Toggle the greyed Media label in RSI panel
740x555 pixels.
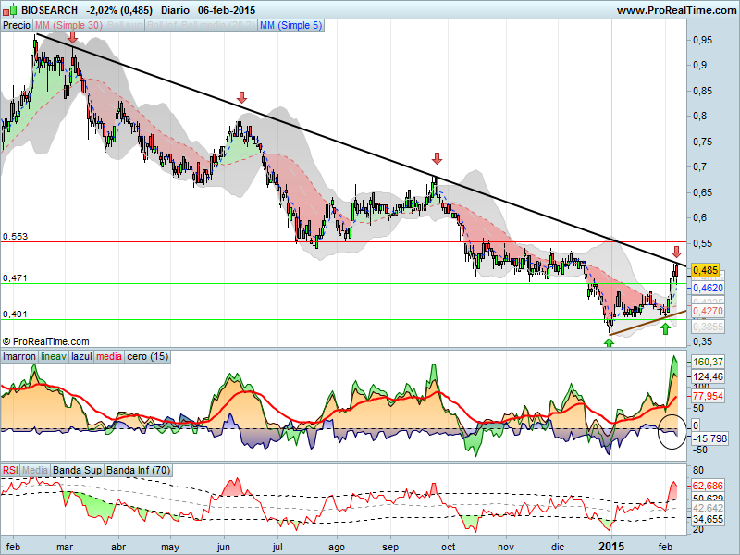click(x=35, y=470)
